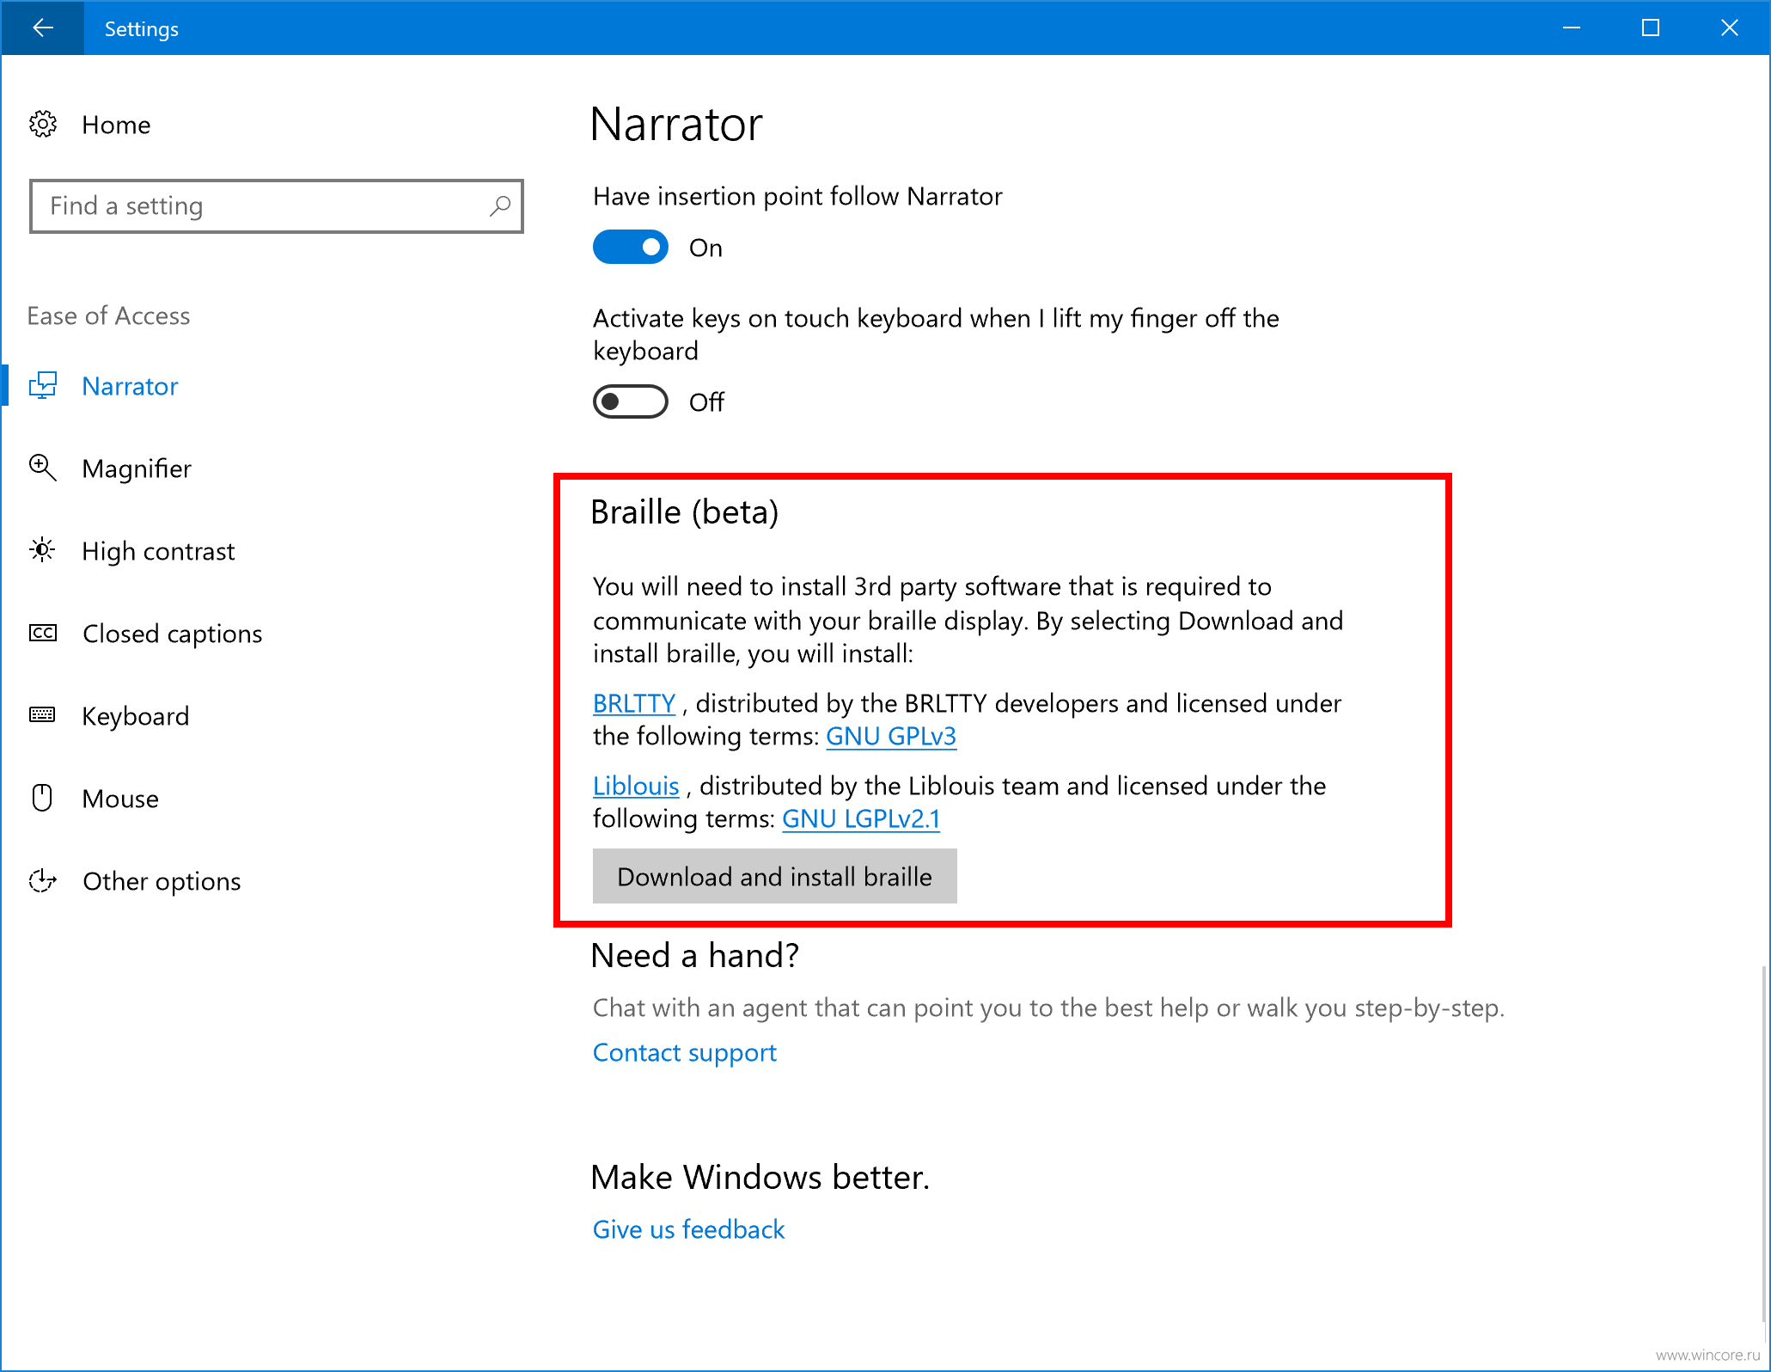Select Narrator in Ease of Access
The width and height of the screenshot is (1771, 1372).
[130, 386]
